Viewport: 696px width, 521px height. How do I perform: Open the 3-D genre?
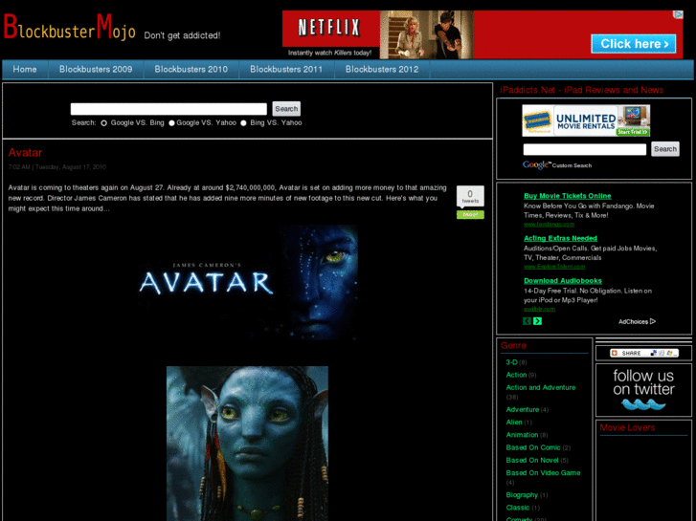click(x=512, y=362)
